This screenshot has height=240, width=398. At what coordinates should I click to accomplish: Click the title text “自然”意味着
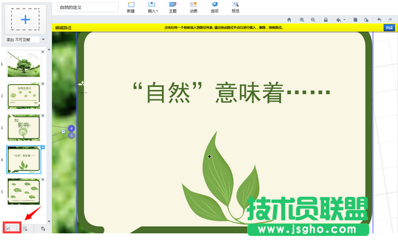click(x=231, y=92)
